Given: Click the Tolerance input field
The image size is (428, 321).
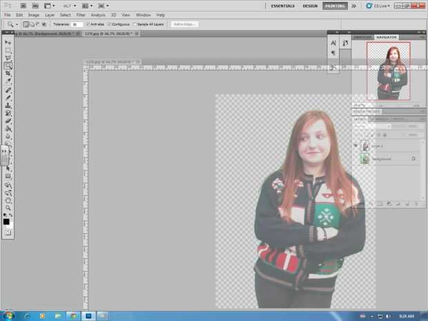Looking at the screenshot, I should click(77, 25).
